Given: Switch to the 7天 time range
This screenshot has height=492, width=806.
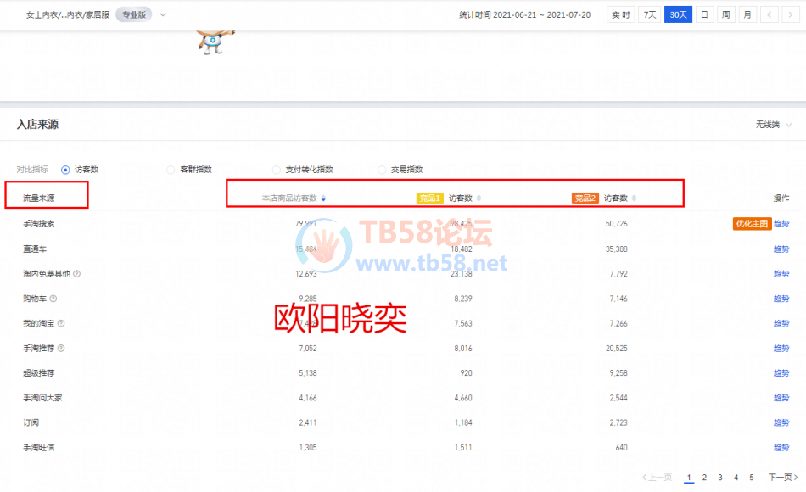Looking at the screenshot, I should pos(649,14).
